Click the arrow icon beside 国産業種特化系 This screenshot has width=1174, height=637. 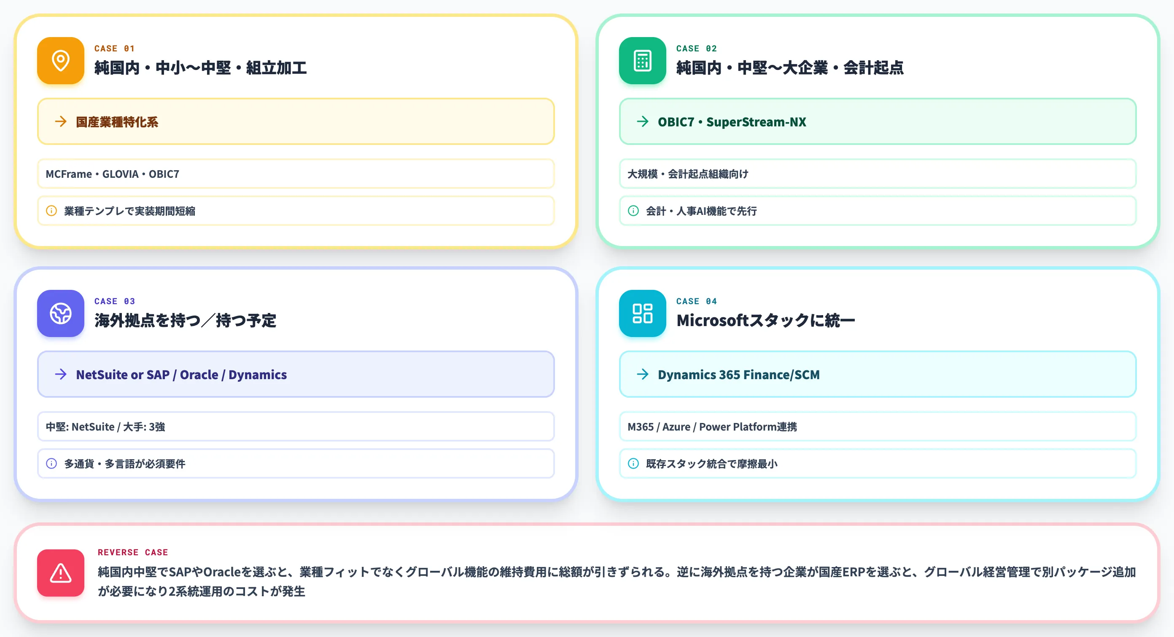[61, 122]
